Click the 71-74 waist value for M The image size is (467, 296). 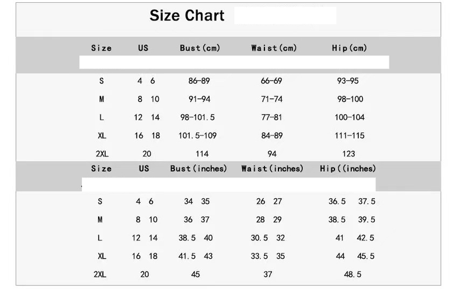click(271, 99)
